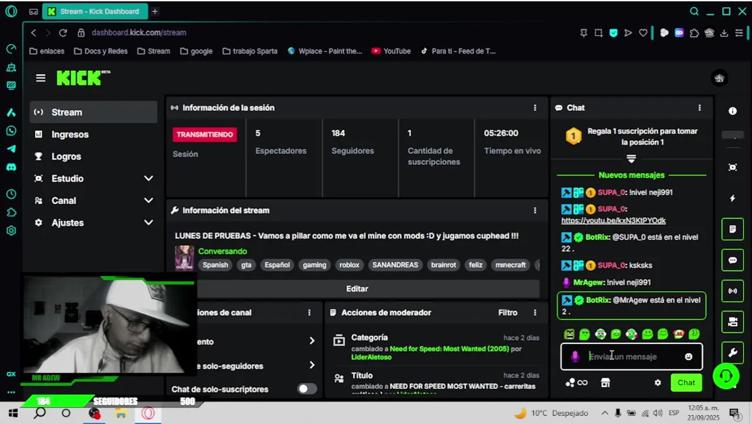Screen dimensions: 752x424
Task: Toggle Chat de solo-suscriptores switch
Action: (307, 389)
